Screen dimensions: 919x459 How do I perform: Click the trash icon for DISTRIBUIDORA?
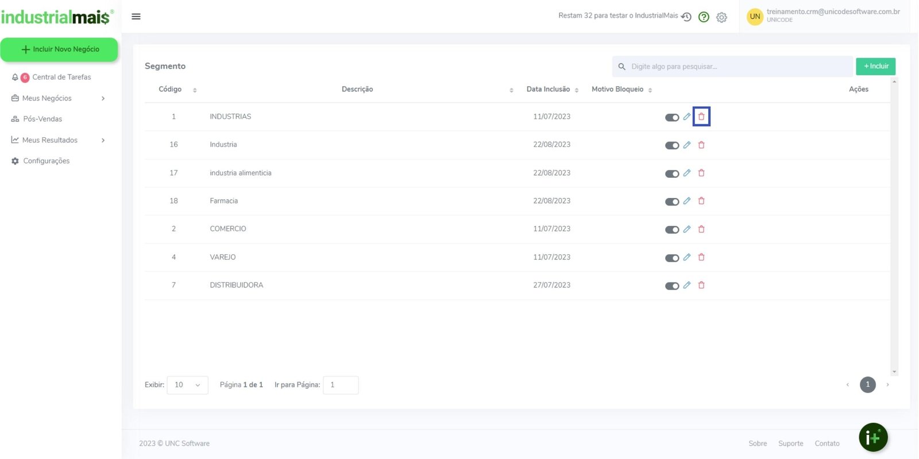pyautogui.click(x=701, y=285)
